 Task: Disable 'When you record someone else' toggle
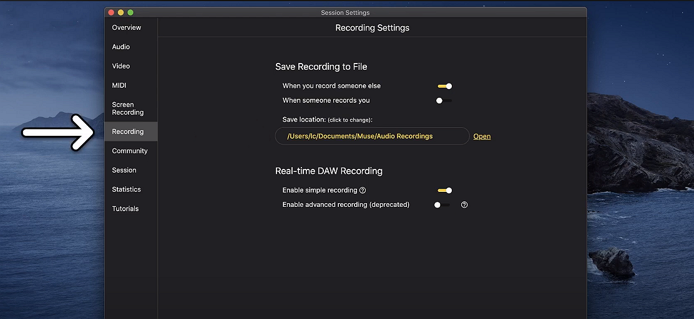[x=445, y=86]
